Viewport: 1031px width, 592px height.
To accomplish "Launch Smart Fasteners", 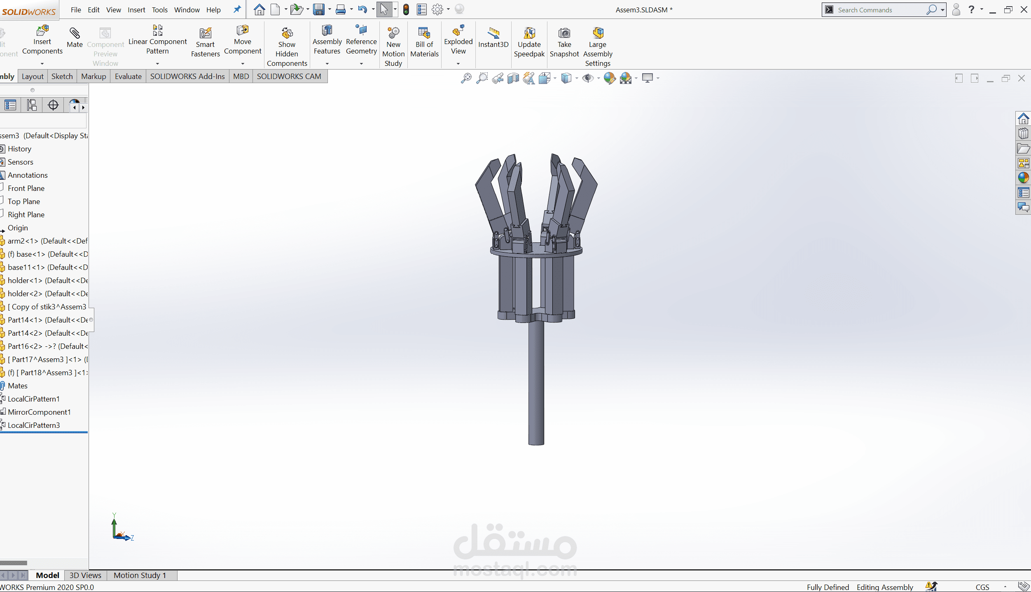I will coord(205,42).
